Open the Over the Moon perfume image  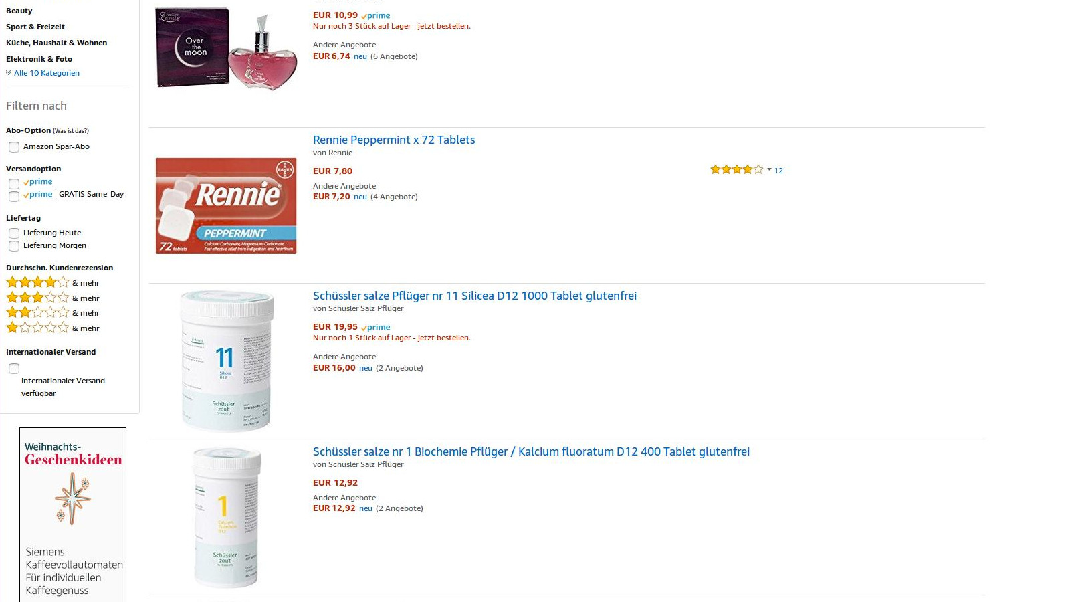tap(226, 48)
